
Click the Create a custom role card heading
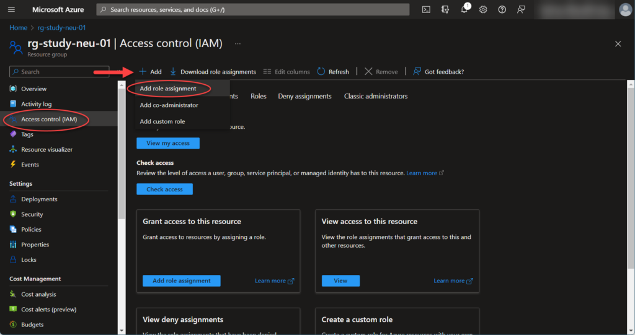click(x=357, y=320)
